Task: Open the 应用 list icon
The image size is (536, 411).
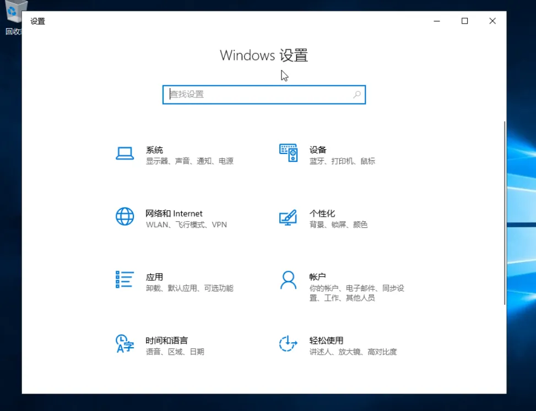Action: [x=125, y=280]
